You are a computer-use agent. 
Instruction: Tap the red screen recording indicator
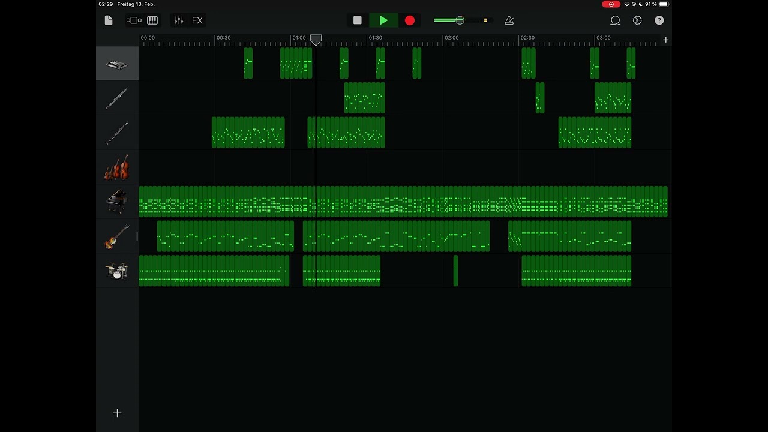point(611,4)
